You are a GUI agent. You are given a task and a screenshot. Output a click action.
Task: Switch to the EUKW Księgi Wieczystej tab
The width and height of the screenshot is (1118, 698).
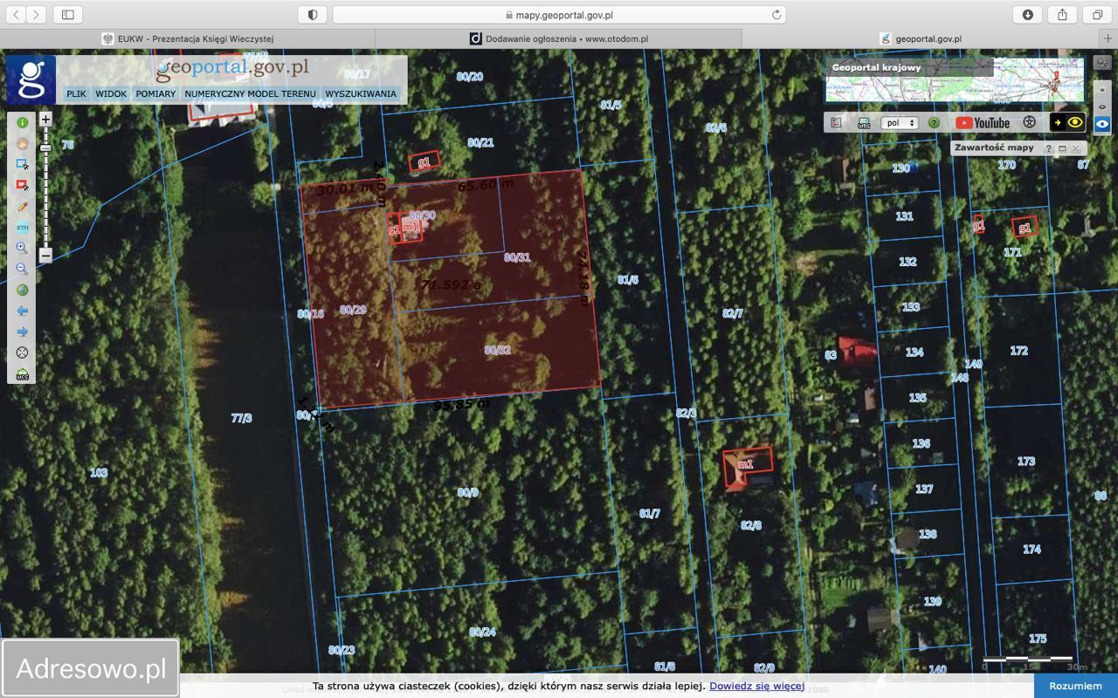188,38
